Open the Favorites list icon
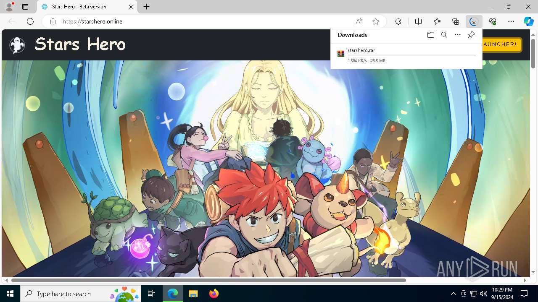Viewport: 538px width, 302px height. click(437, 21)
